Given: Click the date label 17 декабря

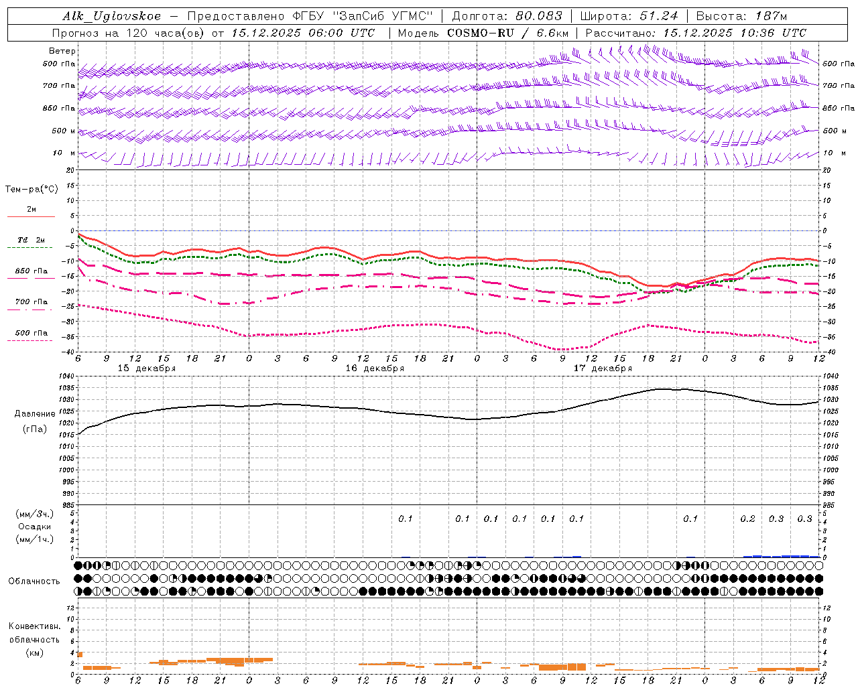Looking at the screenshot, I should click(603, 368).
